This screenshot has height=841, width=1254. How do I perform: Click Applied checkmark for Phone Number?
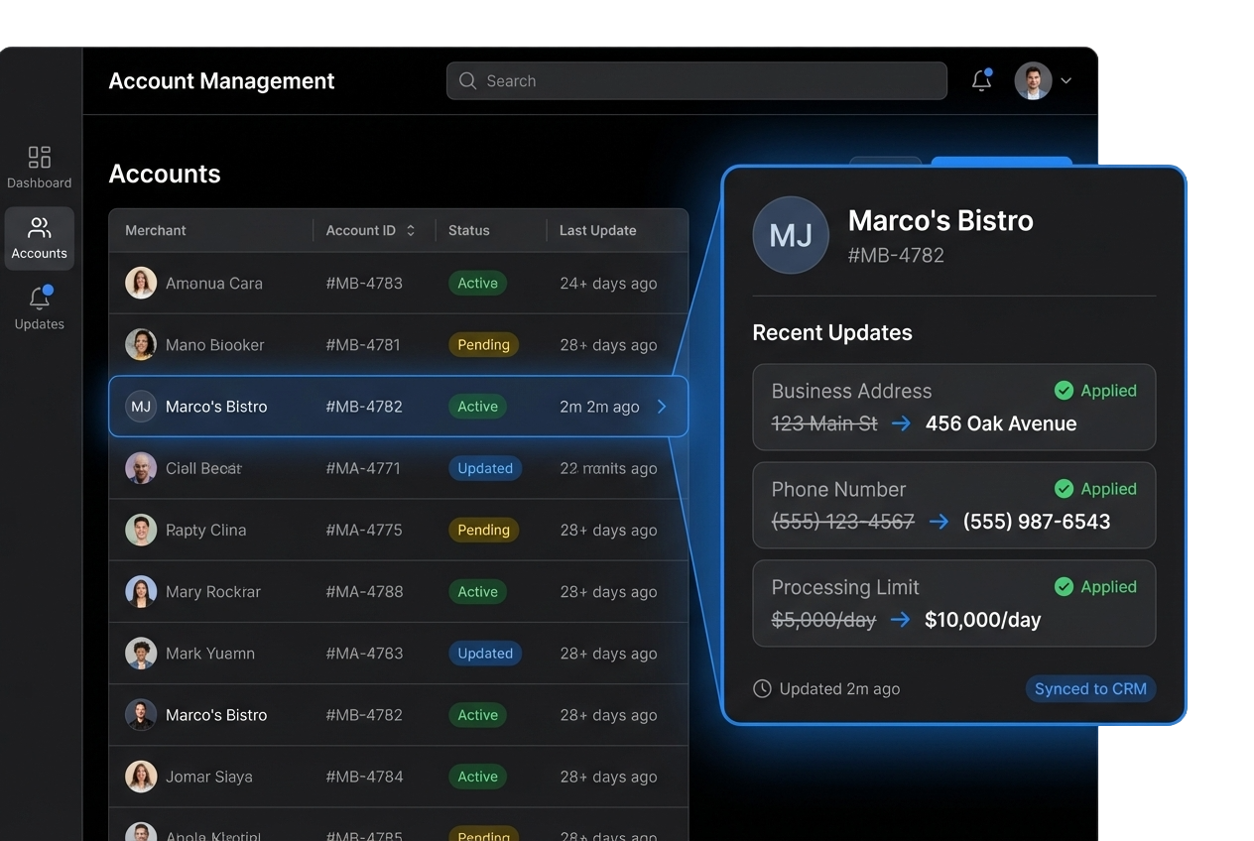1064,489
